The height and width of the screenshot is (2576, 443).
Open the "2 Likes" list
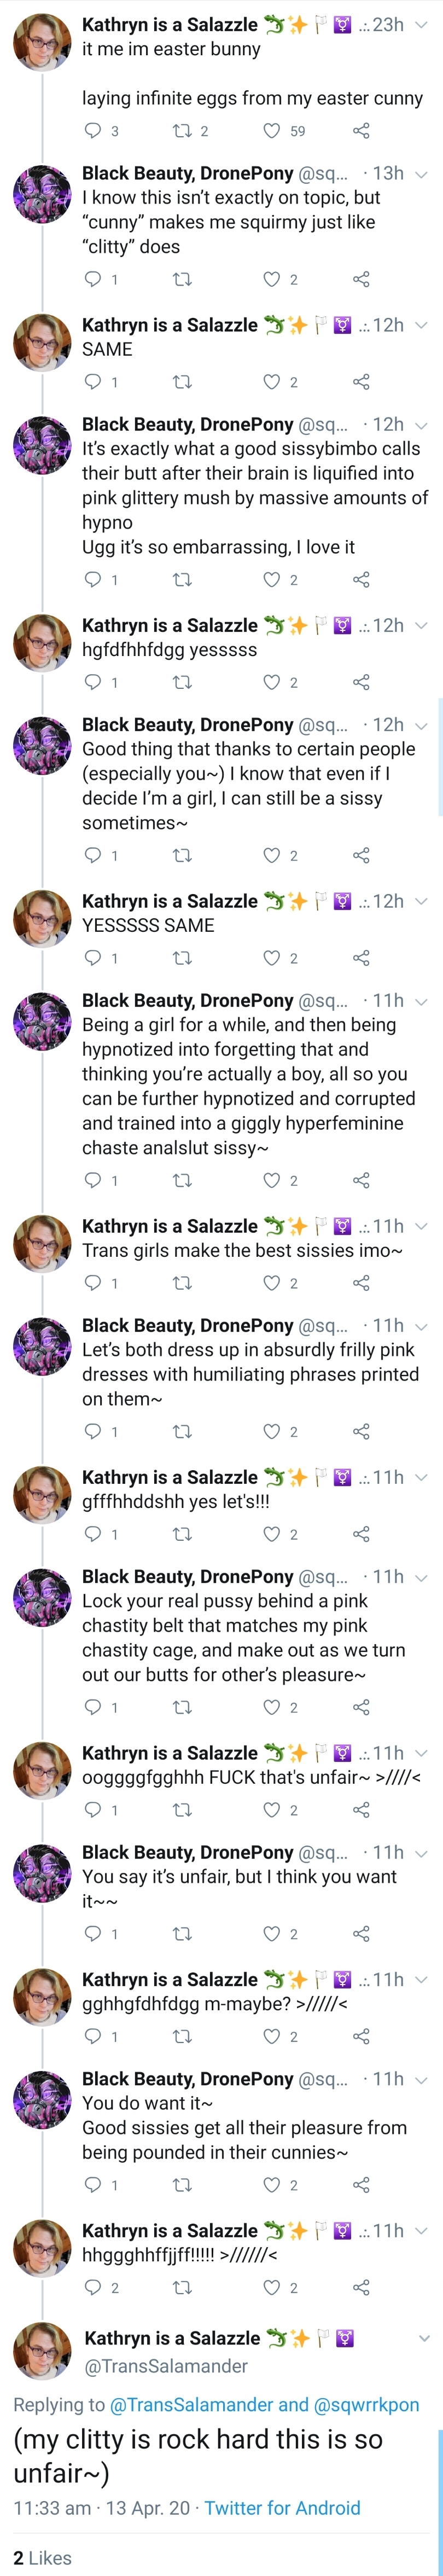coord(43,2557)
